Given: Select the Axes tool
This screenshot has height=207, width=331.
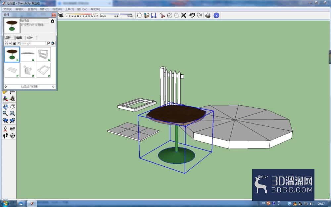Looking at the screenshot, I should coord(5,99).
